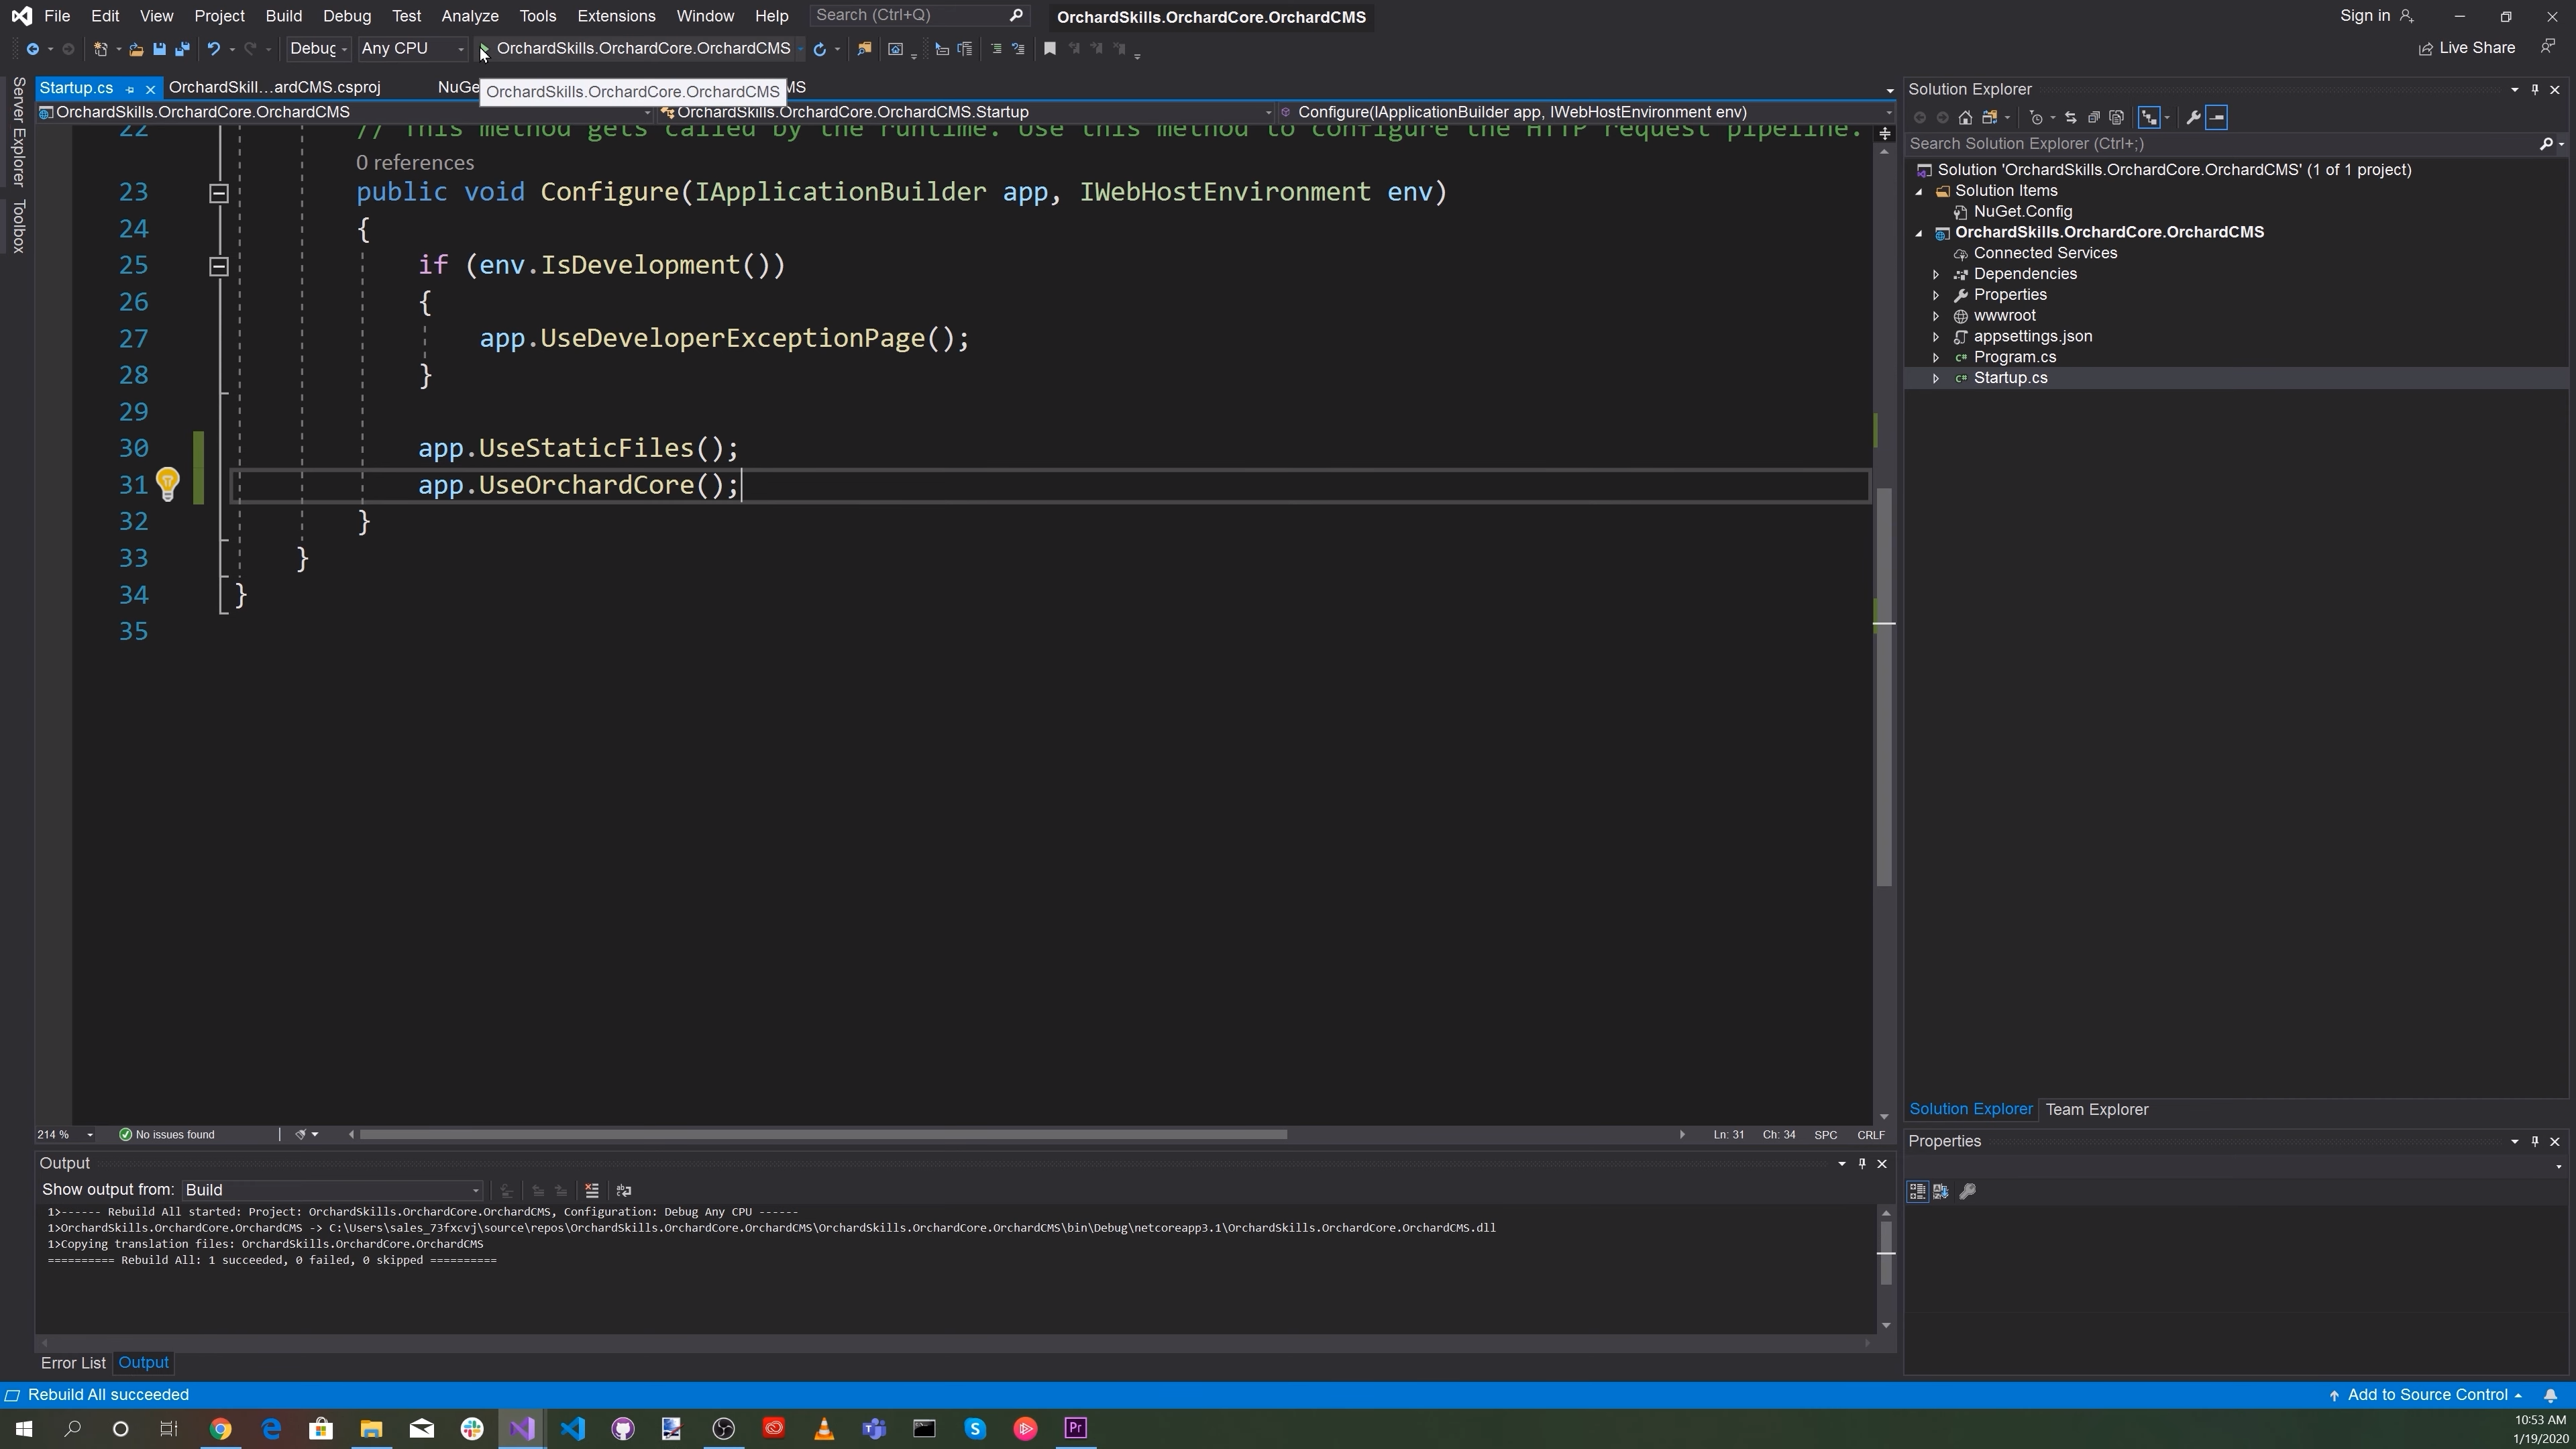
Task: Open the Toolbox side tab
Action: (18, 226)
